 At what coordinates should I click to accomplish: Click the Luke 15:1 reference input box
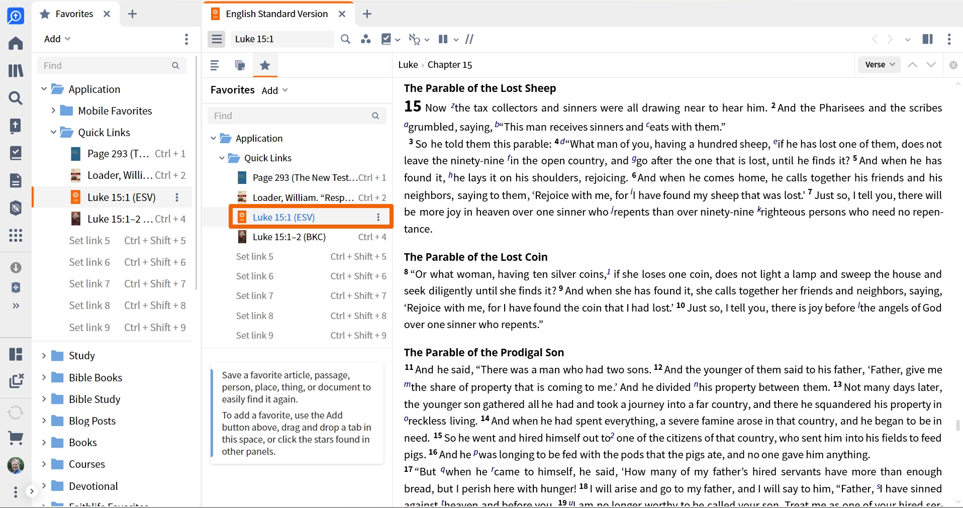pyautogui.click(x=282, y=39)
